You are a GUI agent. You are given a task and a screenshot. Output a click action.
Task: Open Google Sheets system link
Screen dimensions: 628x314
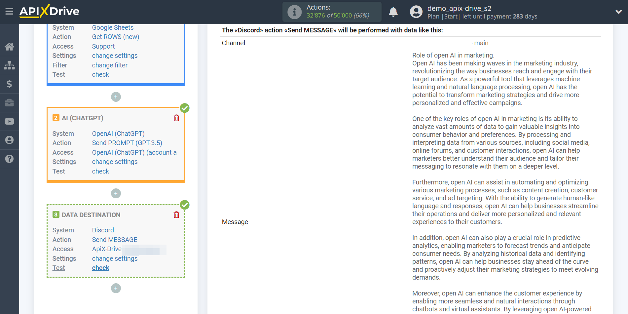113,27
